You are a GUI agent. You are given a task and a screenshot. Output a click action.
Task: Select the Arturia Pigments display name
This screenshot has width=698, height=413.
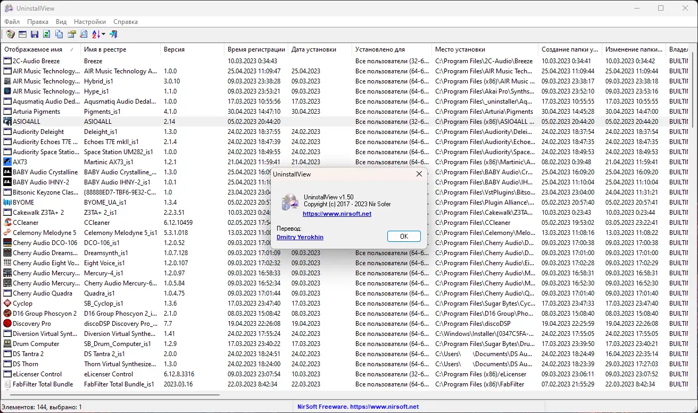click(37, 112)
